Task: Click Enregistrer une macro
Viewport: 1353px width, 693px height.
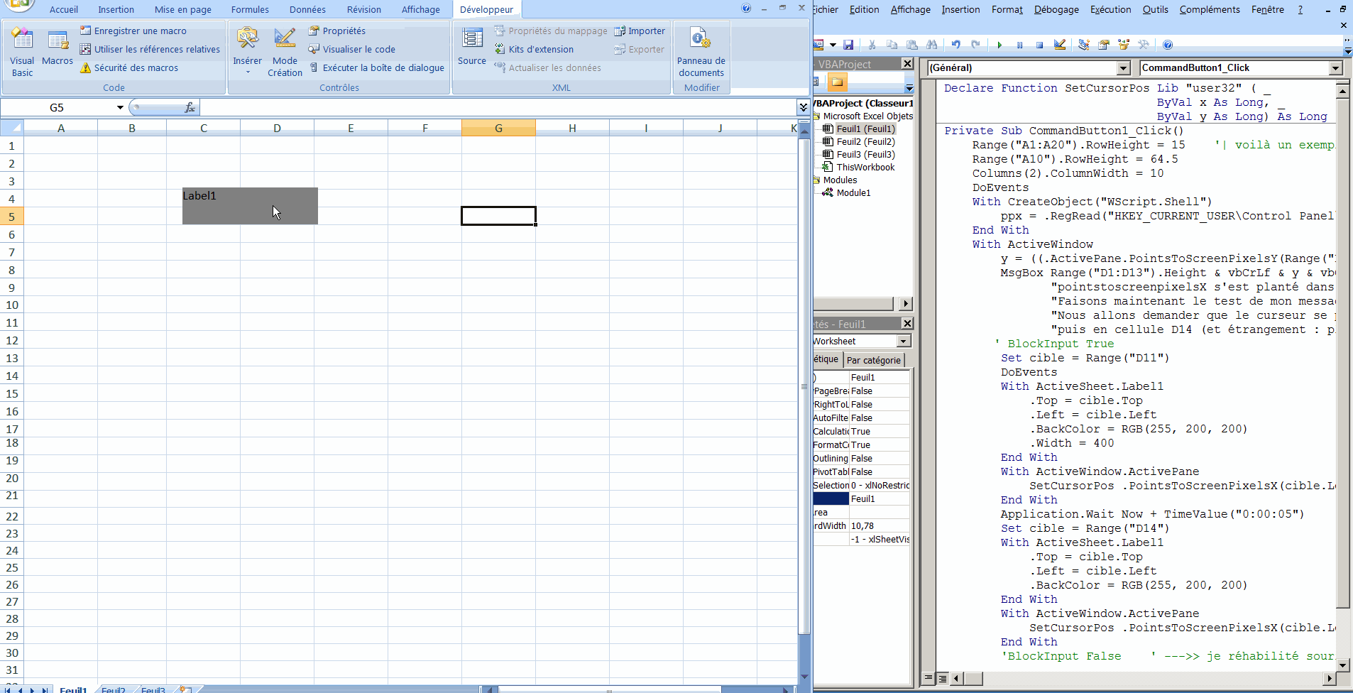Action: pos(133,31)
